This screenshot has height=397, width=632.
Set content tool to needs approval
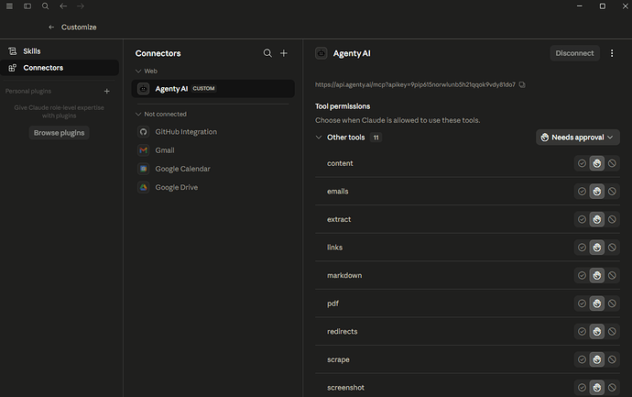tap(597, 163)
